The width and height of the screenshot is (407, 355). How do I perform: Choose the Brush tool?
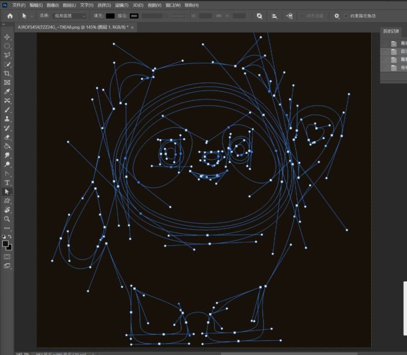click(7, 110)
